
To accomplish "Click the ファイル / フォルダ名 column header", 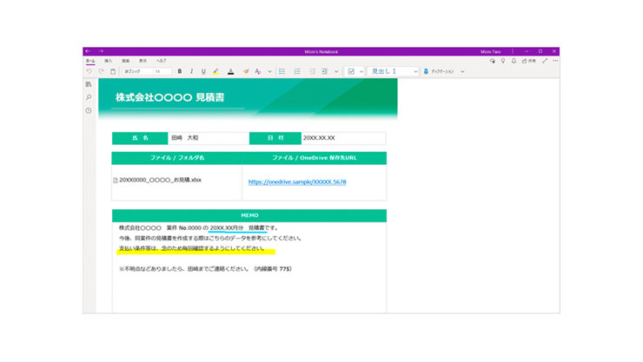I will [176, 158].
